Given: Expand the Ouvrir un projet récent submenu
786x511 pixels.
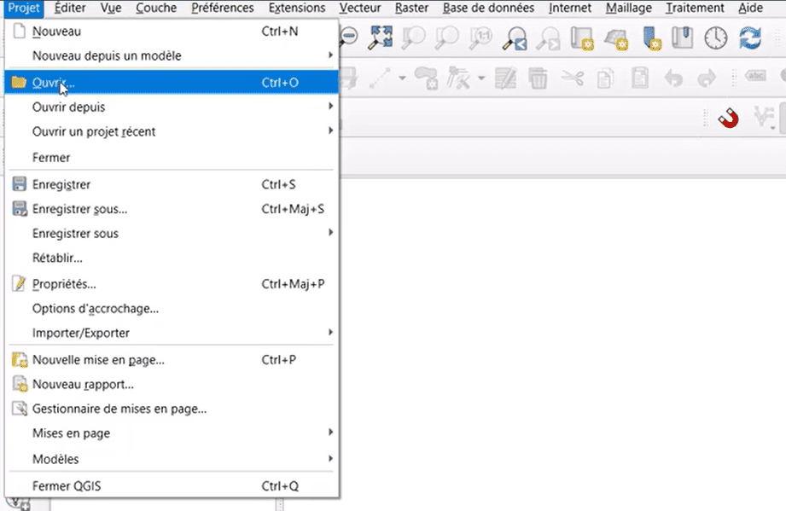Looking at the screenshot, I should (x=172, y=131).
